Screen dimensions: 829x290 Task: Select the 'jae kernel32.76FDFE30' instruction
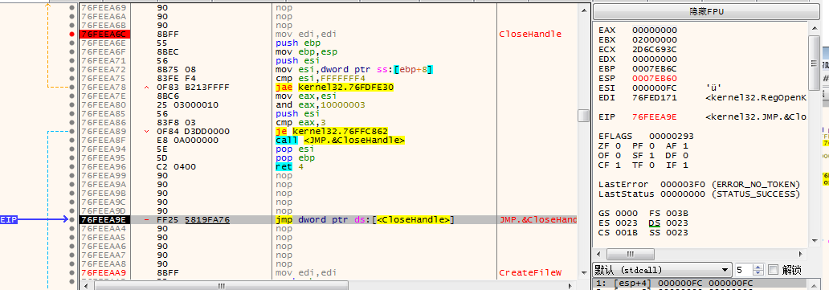[335, 87]
